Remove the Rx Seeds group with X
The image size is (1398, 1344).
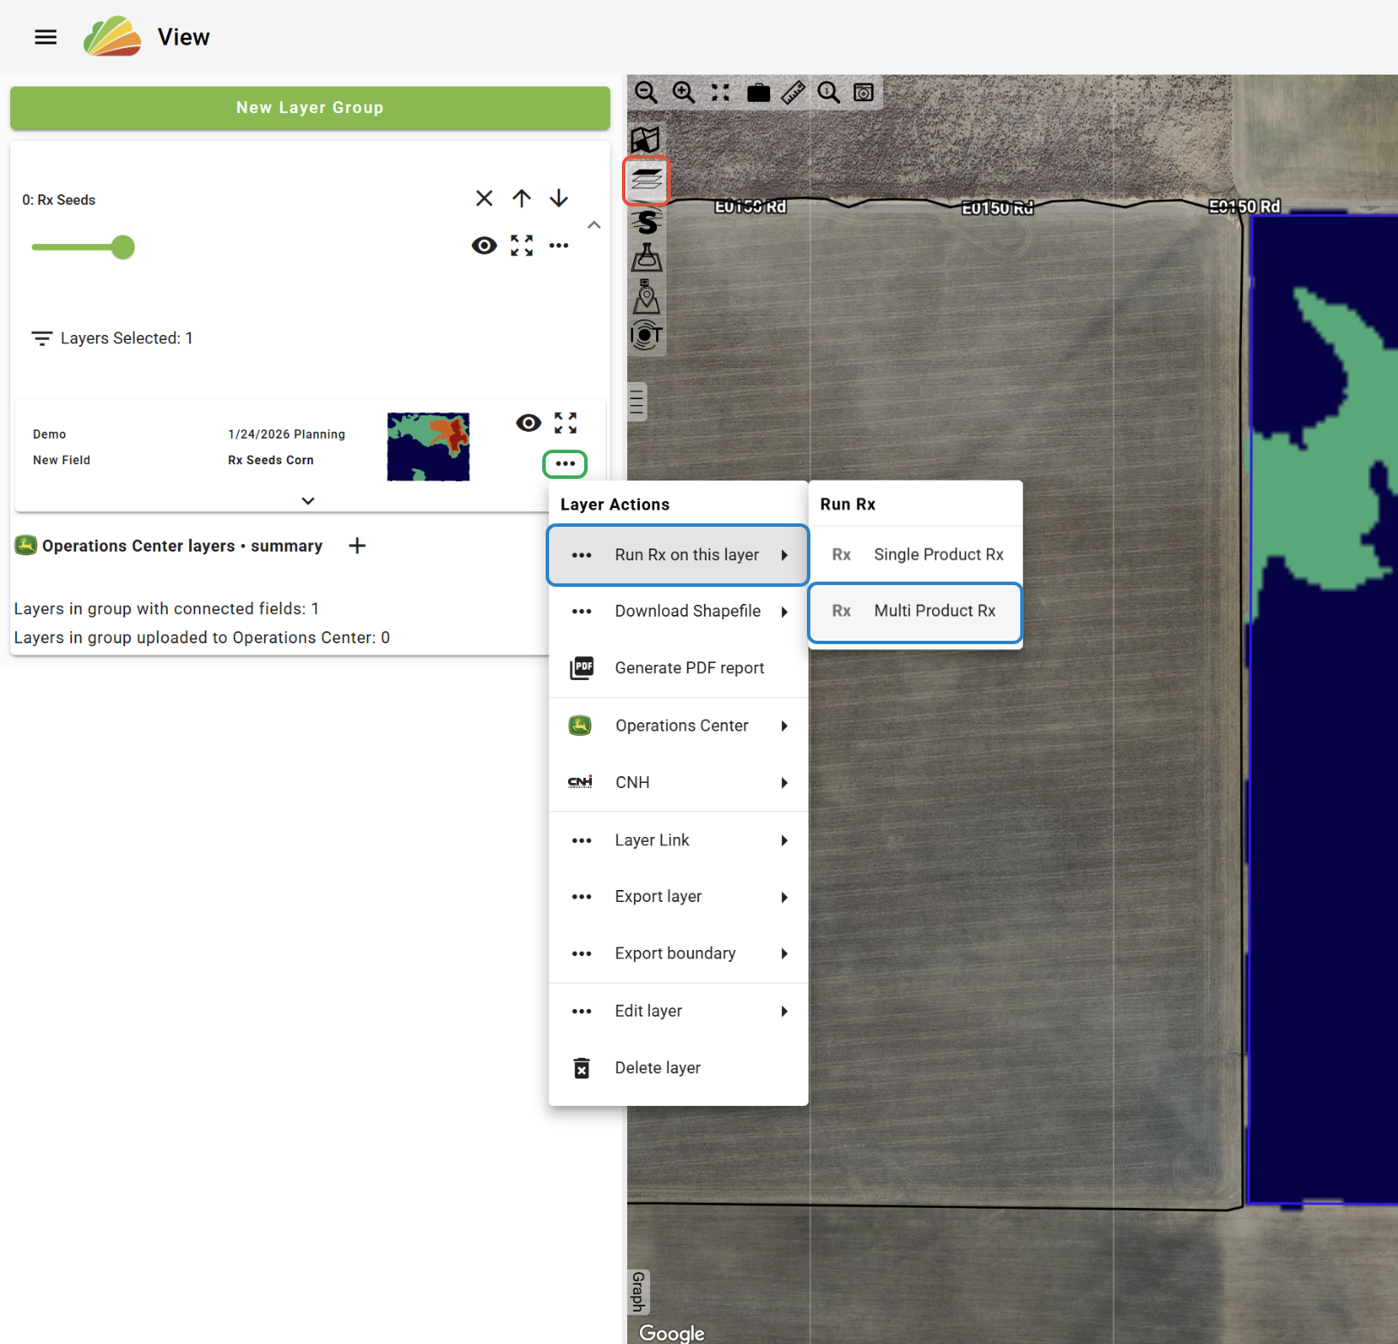pyautogui.click(x=484, y=199)
